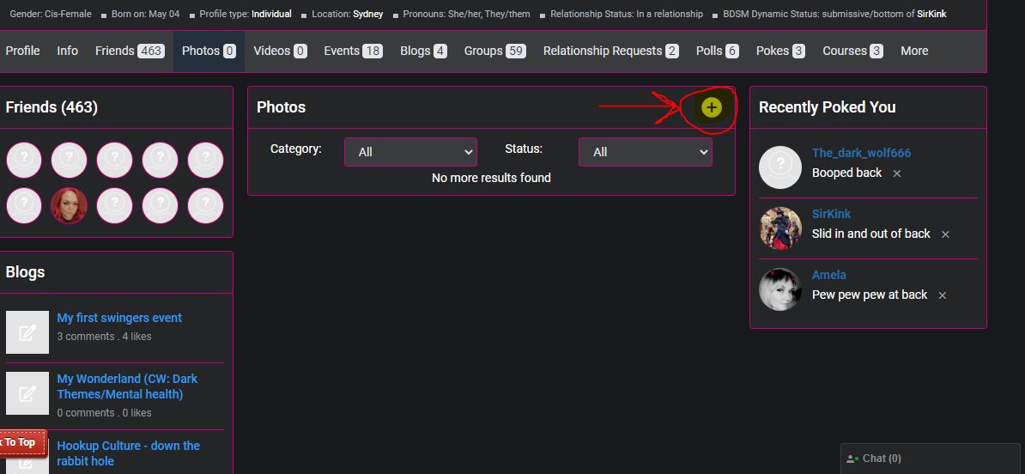Dismiss The_dark_wolf666 poke notification
1025x474 pixels.
[x=897, y=173]
